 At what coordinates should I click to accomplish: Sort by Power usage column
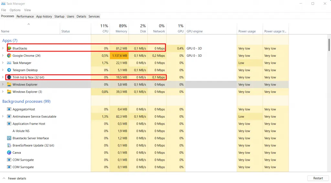pyautogui.click(x=250, y=28)
